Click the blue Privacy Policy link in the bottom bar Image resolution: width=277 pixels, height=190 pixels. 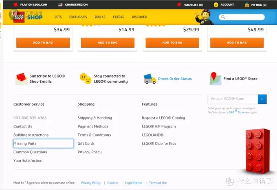click(90, 183)
